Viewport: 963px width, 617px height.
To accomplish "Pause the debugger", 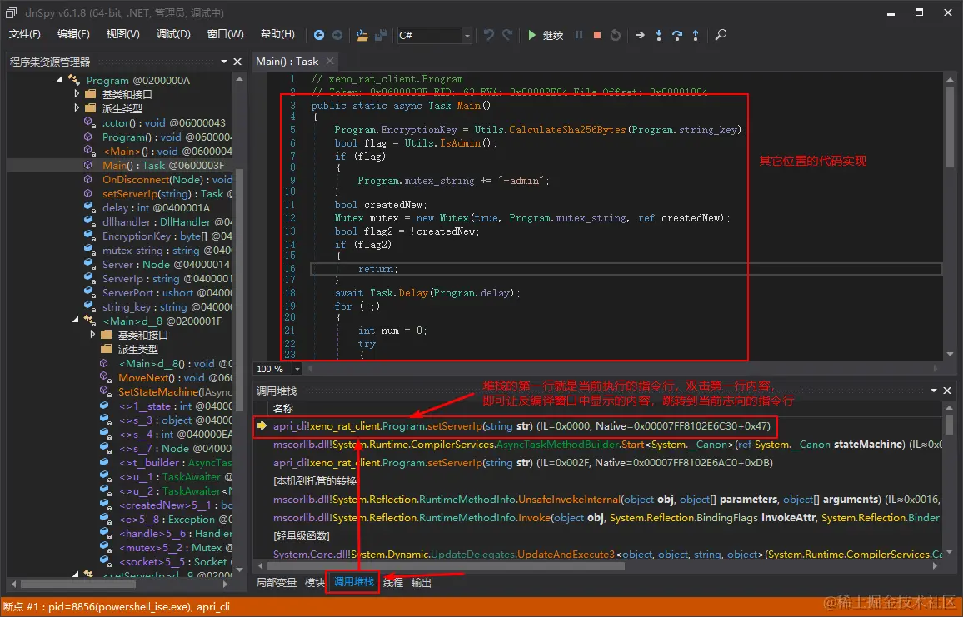I will [578, 35].
